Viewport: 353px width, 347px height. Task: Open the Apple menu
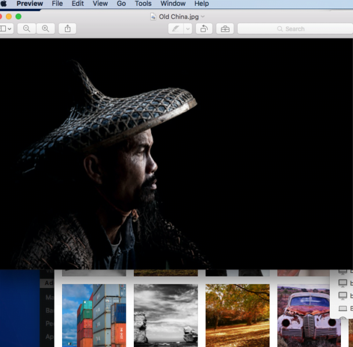[x=4, y=3]
